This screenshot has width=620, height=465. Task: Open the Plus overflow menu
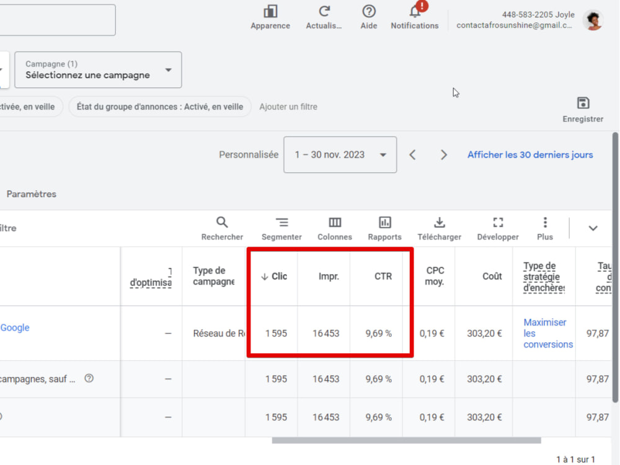pos(545,229)
